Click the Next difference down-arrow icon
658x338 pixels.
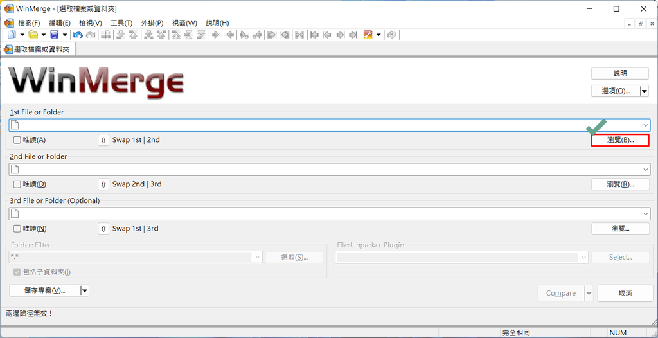(121, 35)
